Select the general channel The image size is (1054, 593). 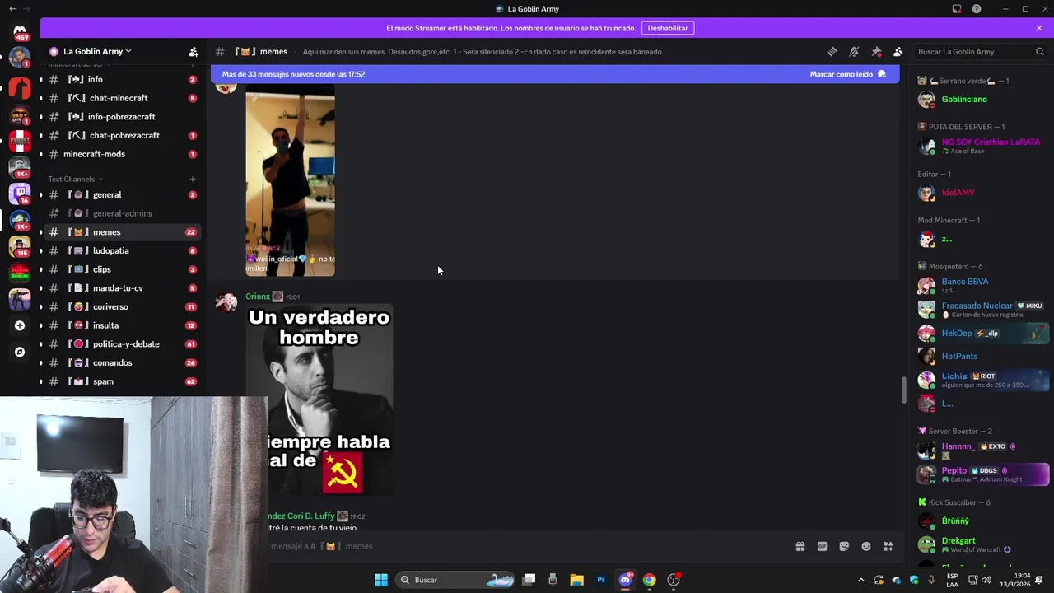120,195
